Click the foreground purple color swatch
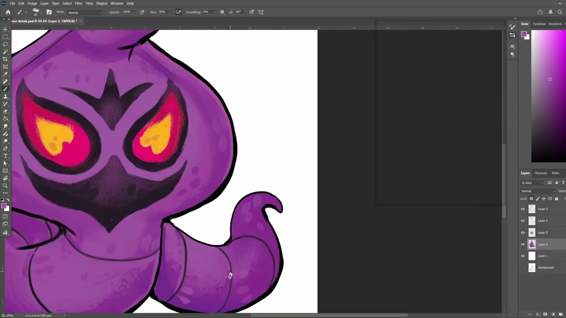The width and height of the screenshot is (566, 318). pos(4,205)
